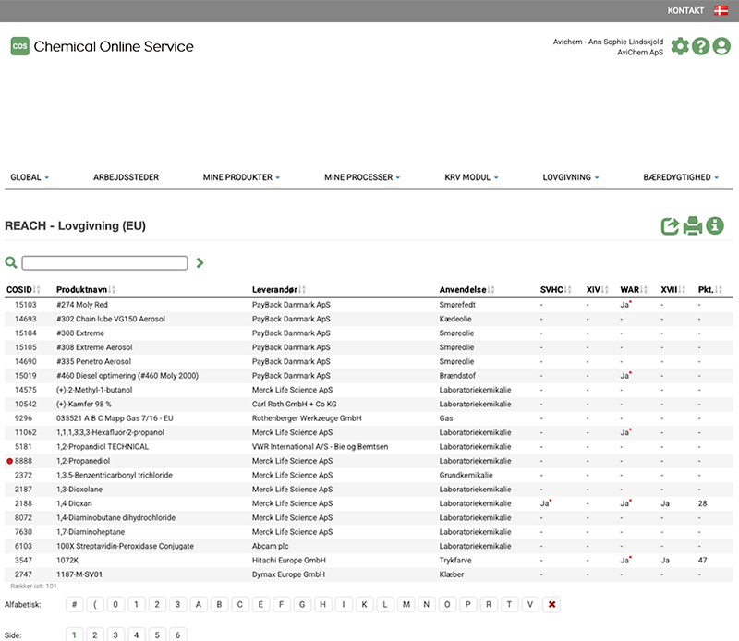Open the LOVGIVNING dropdown menu
This screenshot has width=739, height=641.
coord(571,177)
